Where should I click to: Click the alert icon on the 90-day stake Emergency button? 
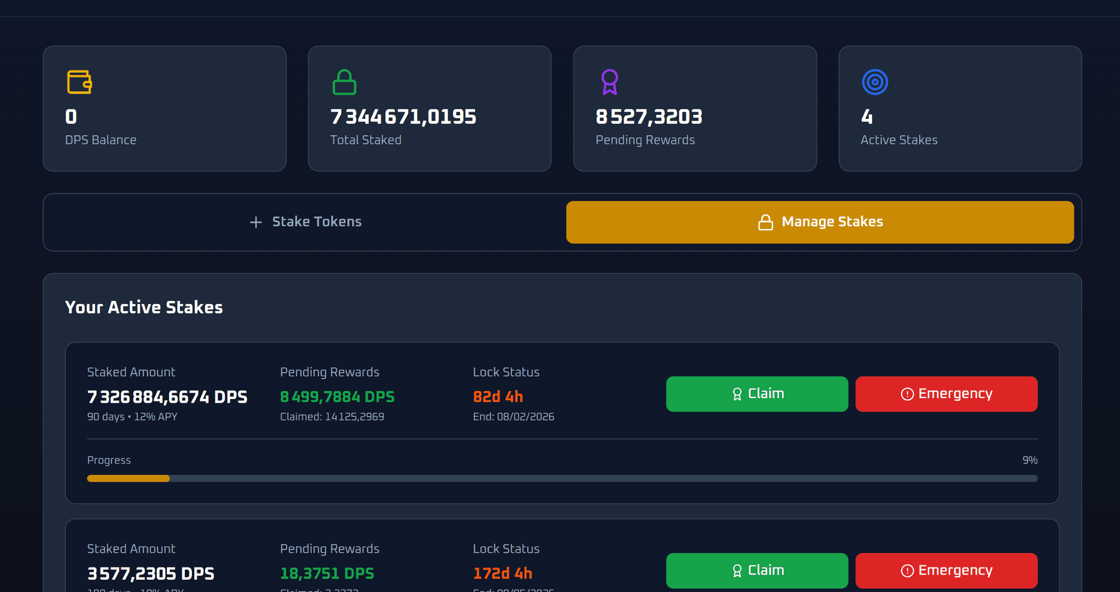coord(907,394)
